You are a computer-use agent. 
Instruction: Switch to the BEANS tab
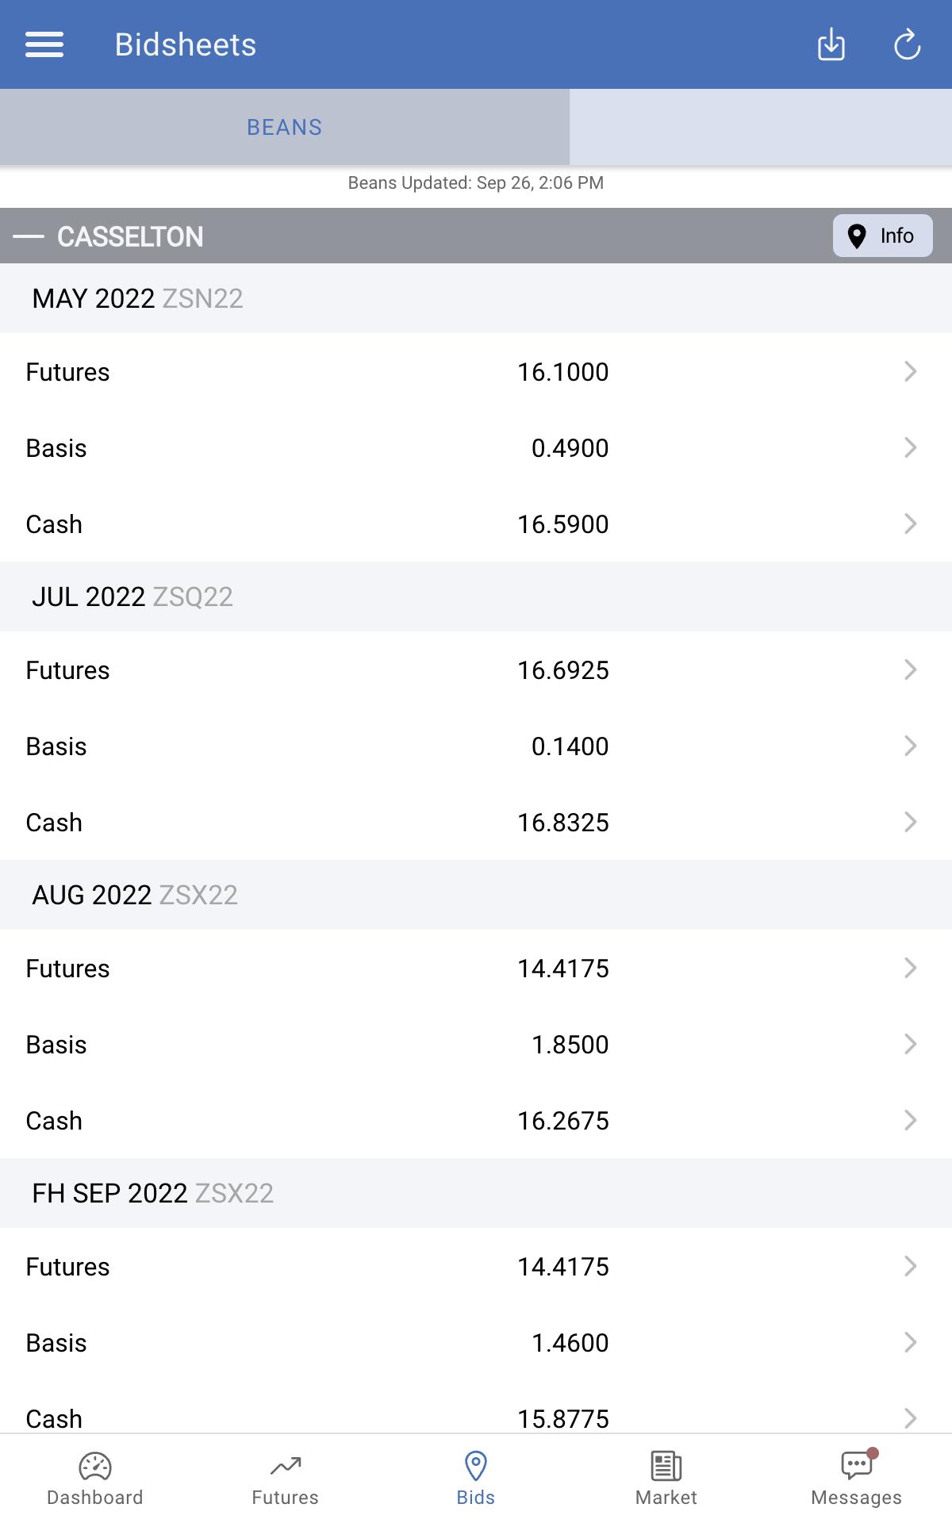[x=285, y=127]
